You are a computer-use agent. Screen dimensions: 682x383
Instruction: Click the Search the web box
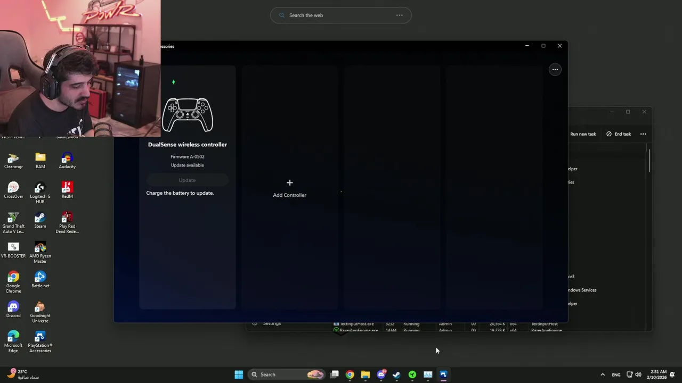click(341, 15)
